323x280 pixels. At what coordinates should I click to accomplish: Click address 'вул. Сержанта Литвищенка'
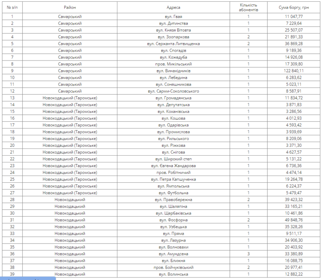click(174, 44)
